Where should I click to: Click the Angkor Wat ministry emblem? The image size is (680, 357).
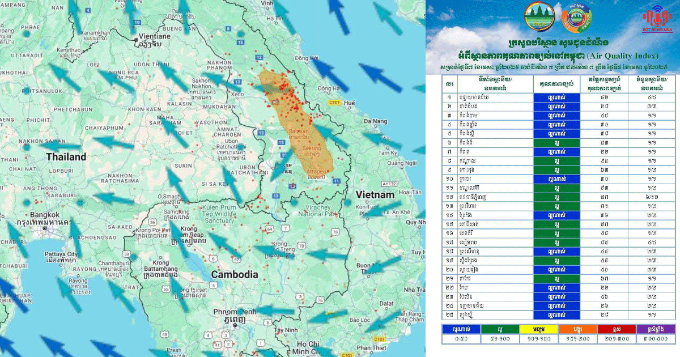539,18
